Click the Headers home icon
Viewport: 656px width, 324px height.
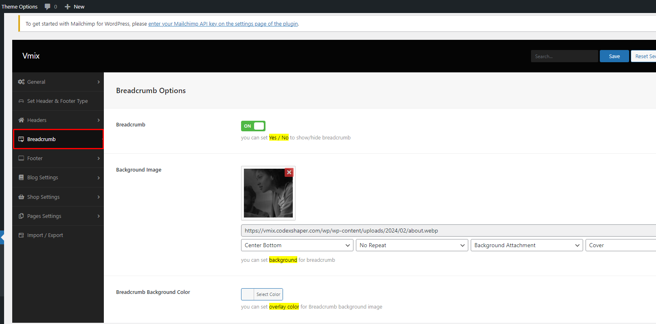(21, 120)
